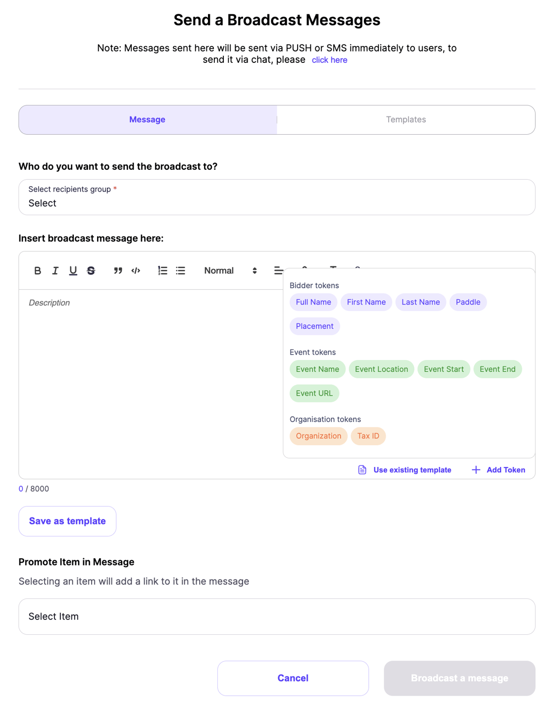Follow the 'click here' chat link
The image size is (558, 720).
click(329, 60)
